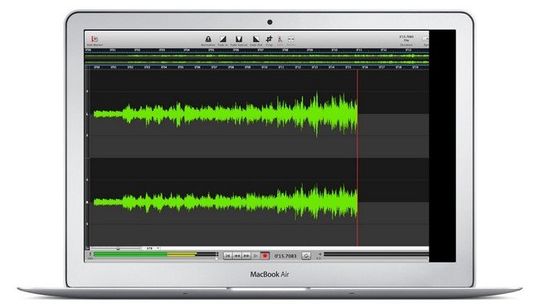This screenshot has width=539, height=308.
Task: Toggle the loop playback button
Action: [306, 256]
